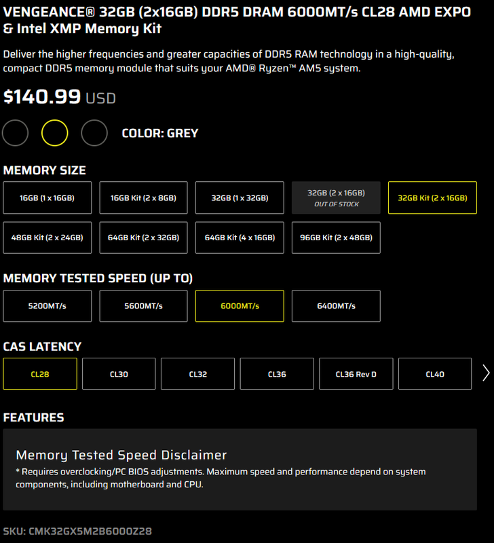
Task: Choose 16GB Kit (2 x 8GB) option
Action: 143,198
